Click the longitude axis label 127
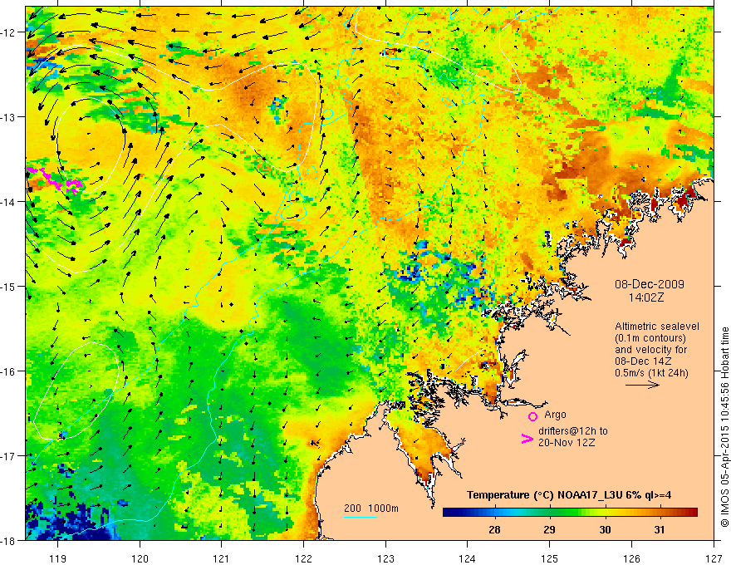Screen dimensions: 731x565 714,558
